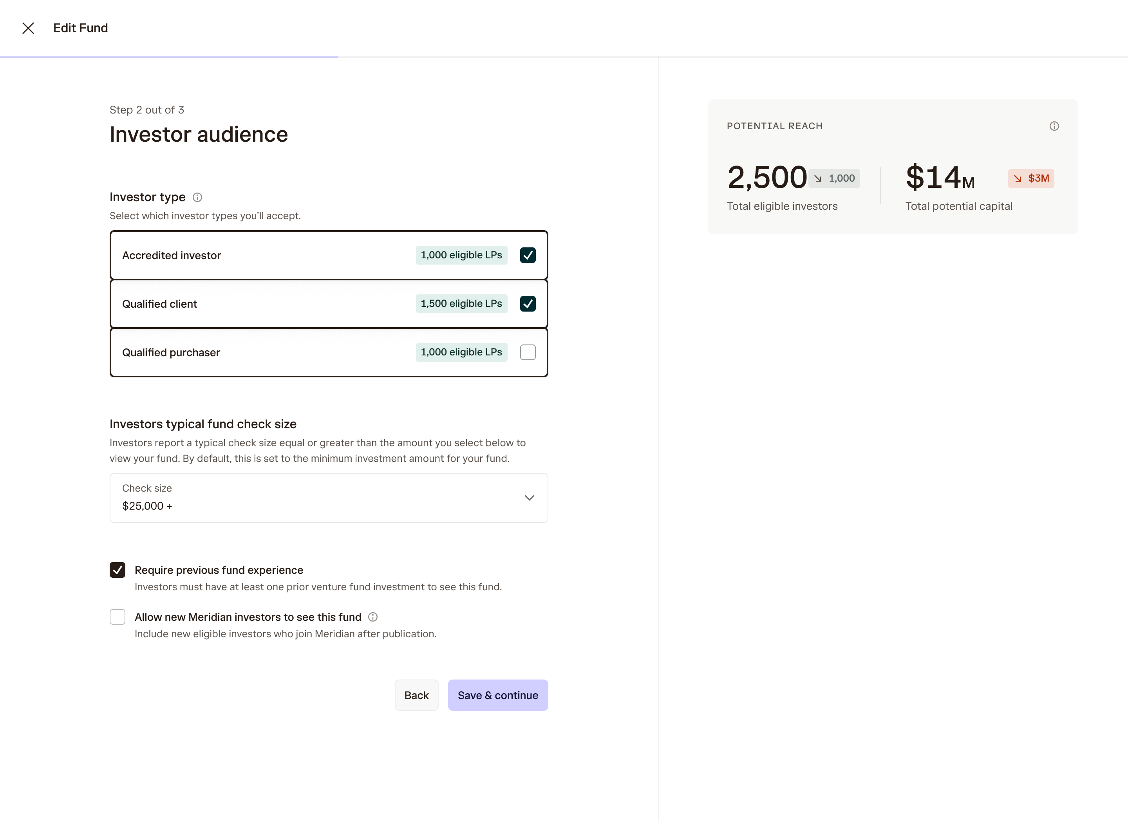Viewport: 1128px width, 822px height.
Task: Click the Investor type info icon
Action: click(198, 198)
